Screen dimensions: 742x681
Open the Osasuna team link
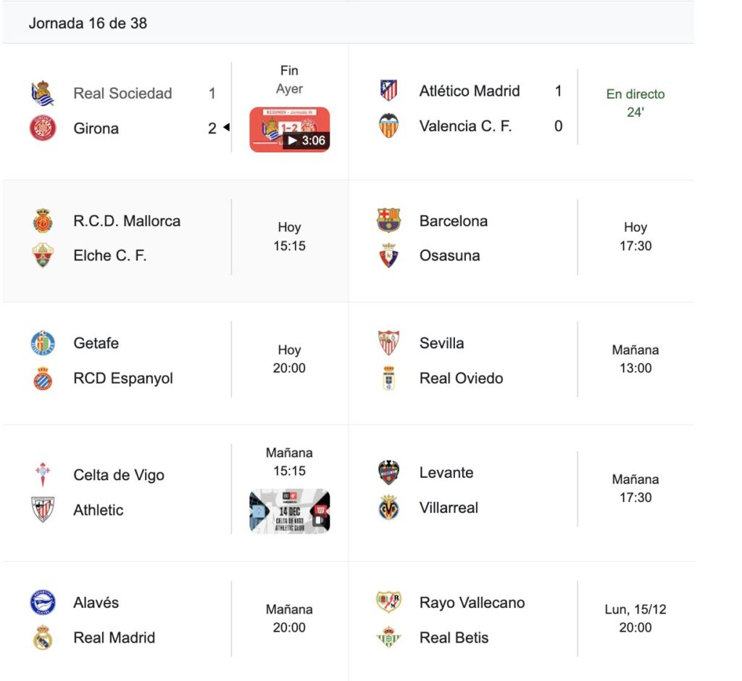point(449,256)
